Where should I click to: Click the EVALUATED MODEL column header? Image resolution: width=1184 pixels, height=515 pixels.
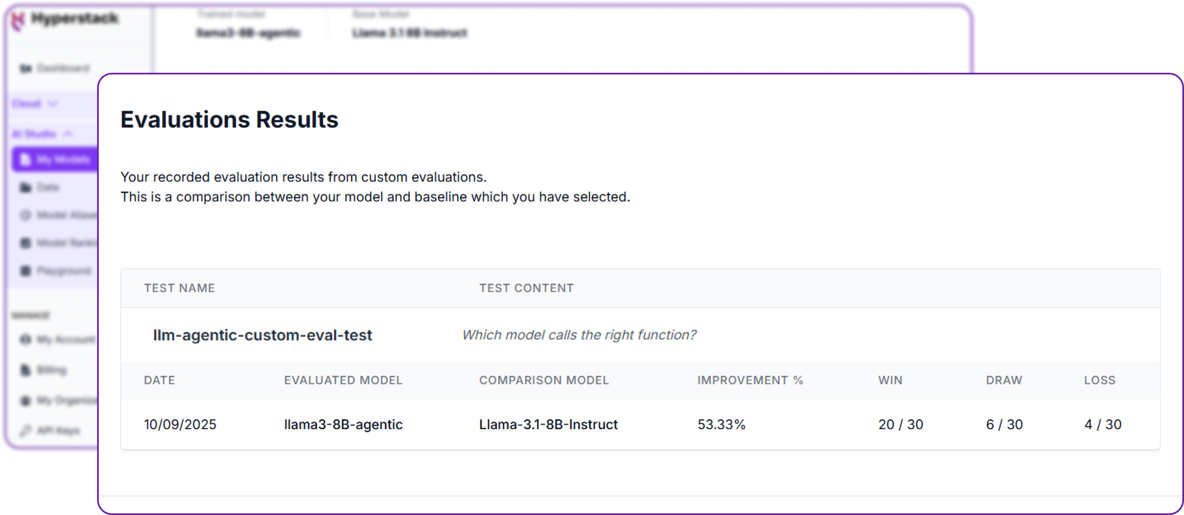coord(343,380)
